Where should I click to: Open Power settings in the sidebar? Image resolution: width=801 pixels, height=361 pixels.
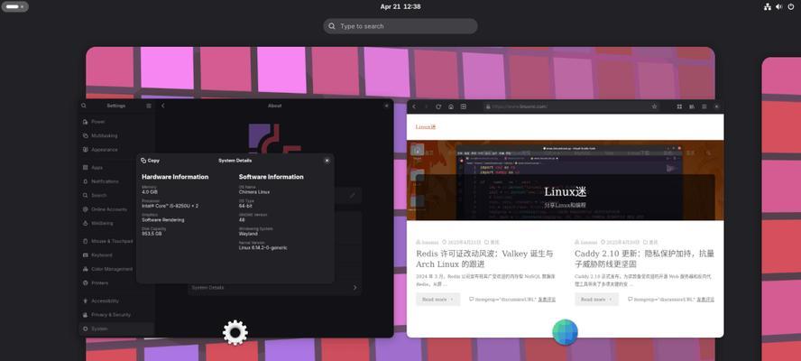pyautogui.click(x=116, y=122)
